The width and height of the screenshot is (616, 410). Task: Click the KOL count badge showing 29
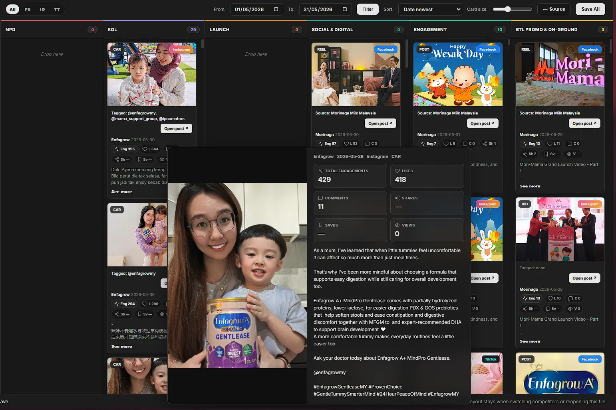pyautogui.click(x=193, y=30)
